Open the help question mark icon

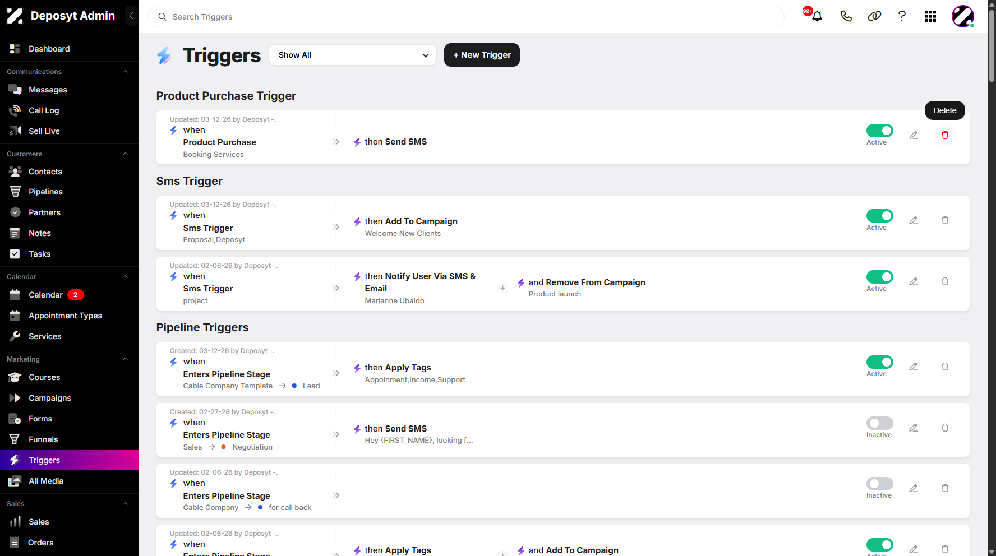[x=902, y=16]
